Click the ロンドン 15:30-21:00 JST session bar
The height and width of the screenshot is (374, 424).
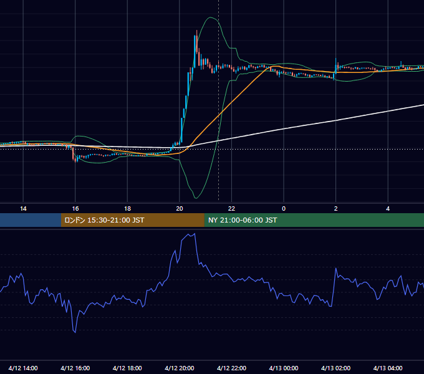tap(132, 220)
